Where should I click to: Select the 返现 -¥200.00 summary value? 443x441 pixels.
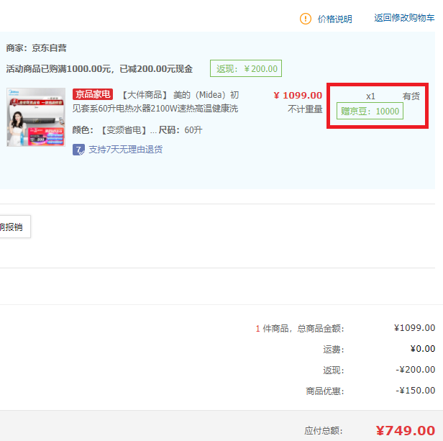pos(416,370)
